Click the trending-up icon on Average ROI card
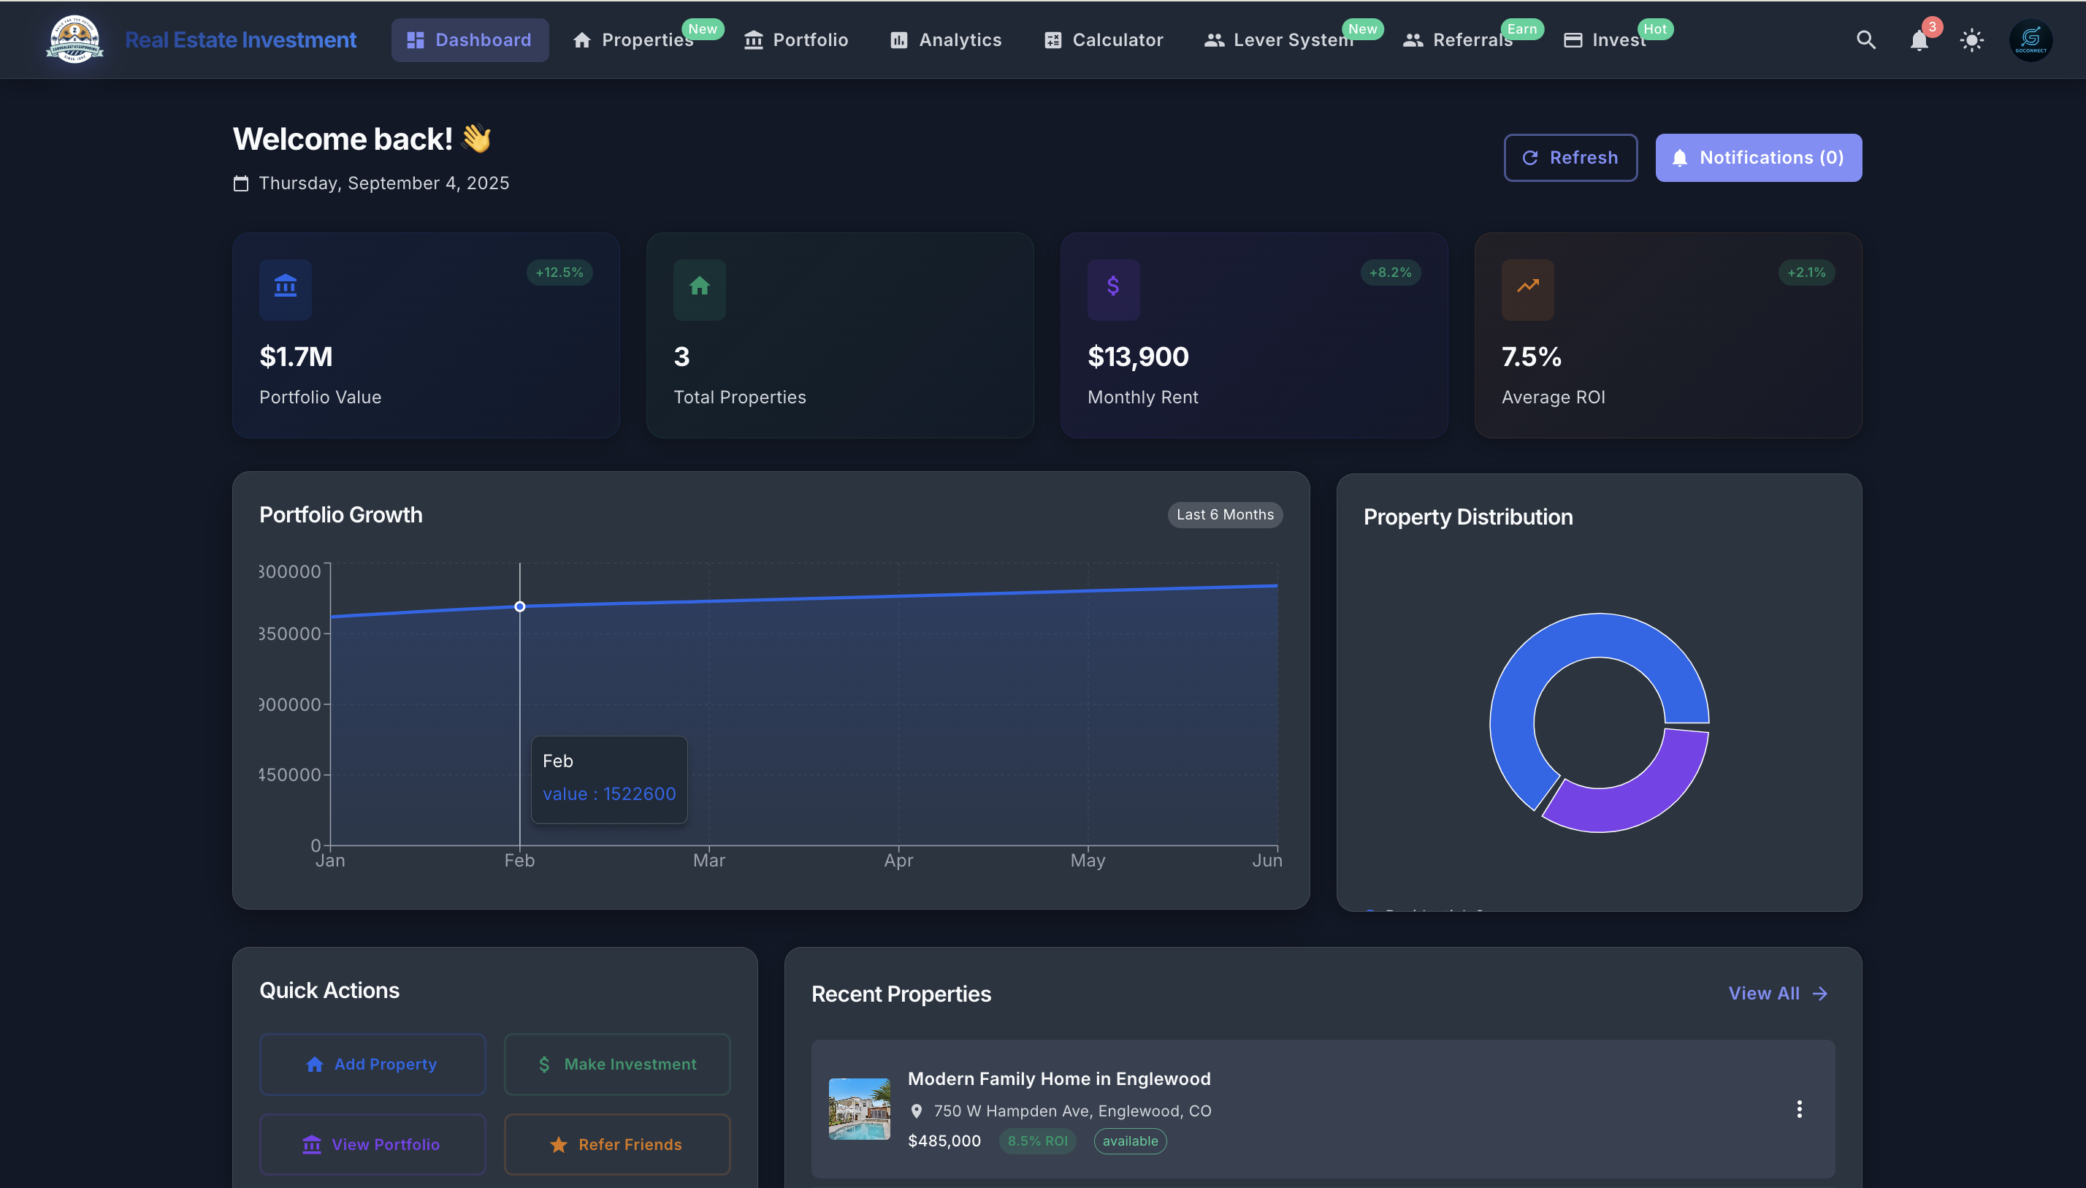 (x=1527, y=289)
